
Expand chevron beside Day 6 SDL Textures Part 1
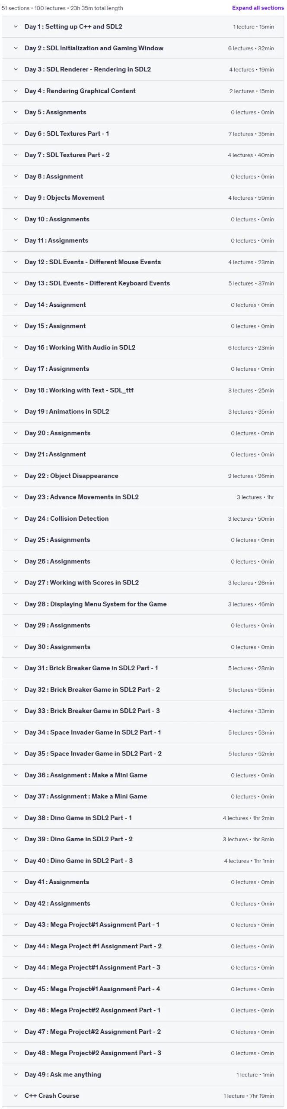(x=16, y=133)
